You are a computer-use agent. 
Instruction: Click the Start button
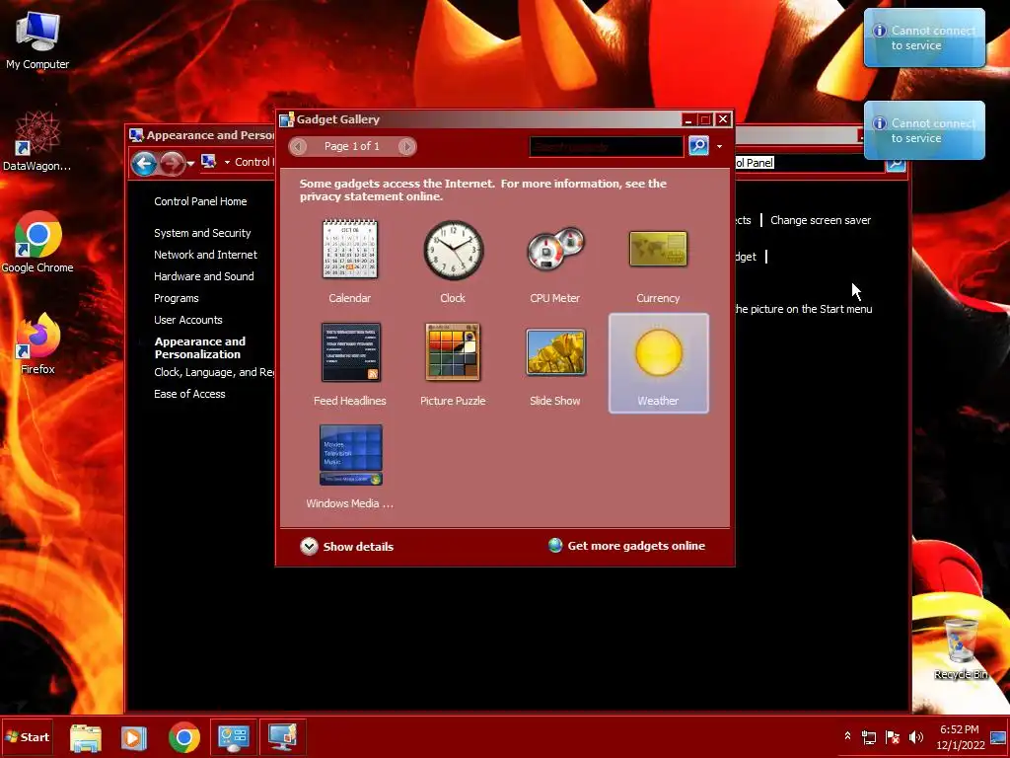(x=28, y=736)
